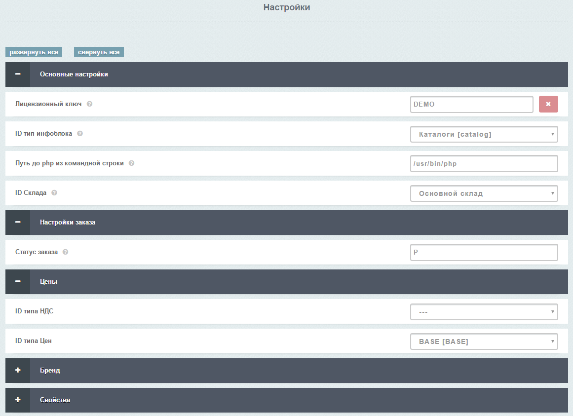Open the ID тип инфоблока dropdown
573x416 pixels.
click(484, 134)
